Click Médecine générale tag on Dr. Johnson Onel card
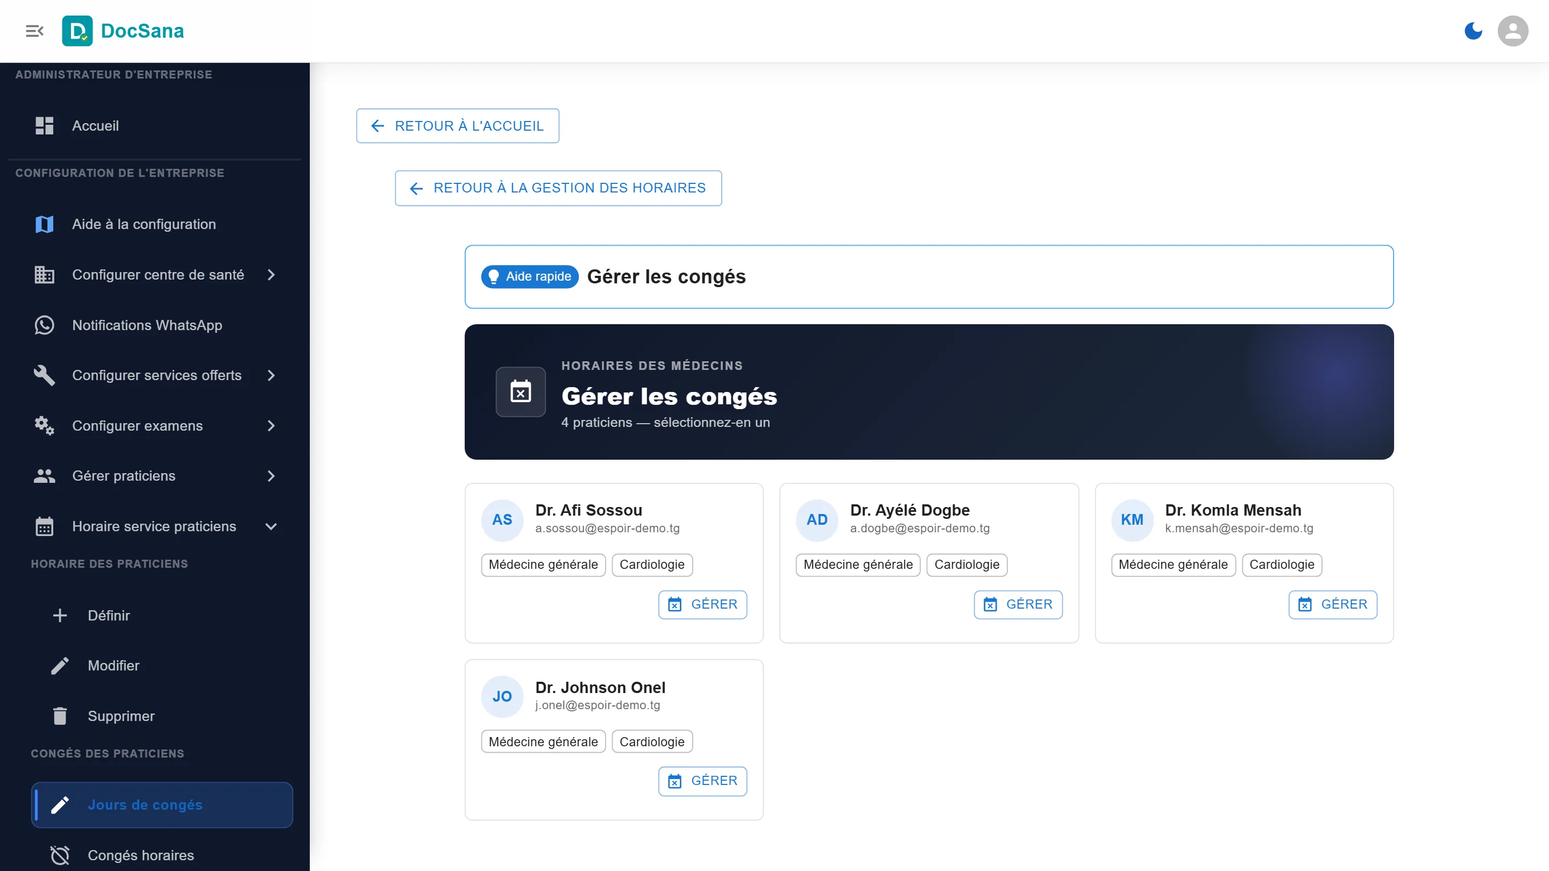The height and width of the screenshot is (871, 1549). pyautogui.click(x=543, y=742)
